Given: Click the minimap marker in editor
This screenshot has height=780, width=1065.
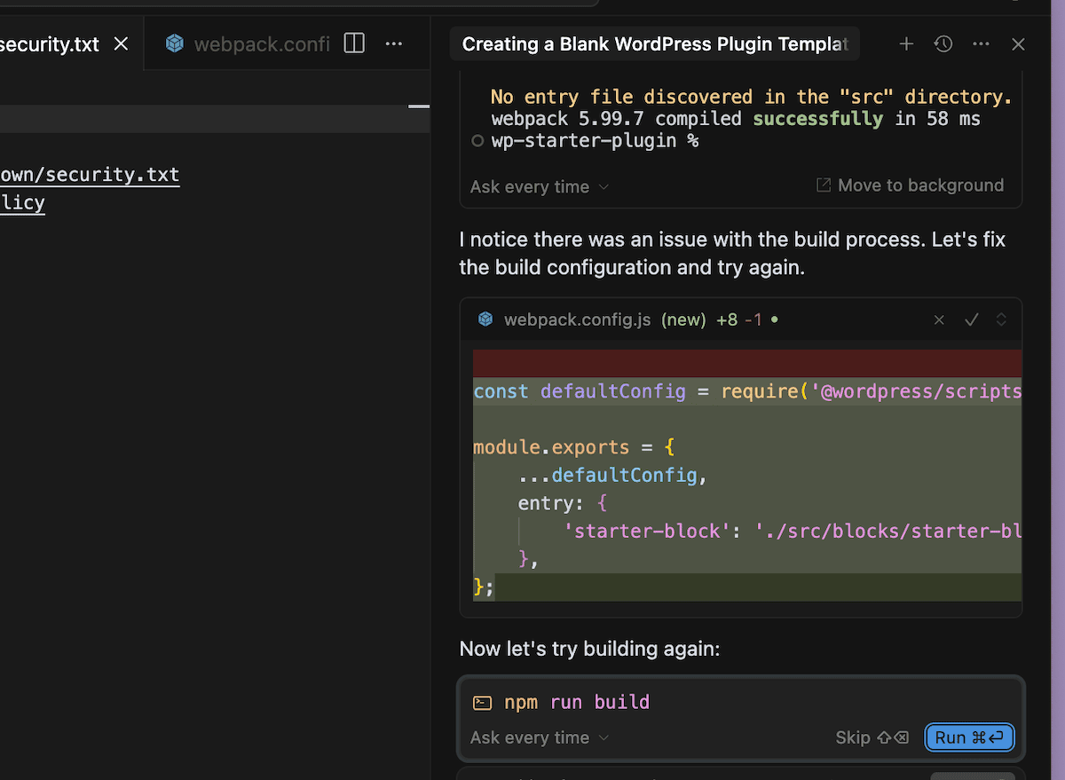Looking at the screenshot, I should point(419,106).
